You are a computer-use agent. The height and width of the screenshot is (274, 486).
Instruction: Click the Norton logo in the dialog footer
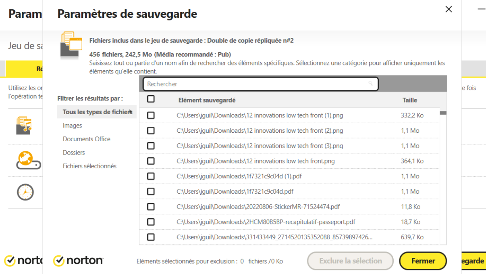[77, 260]
